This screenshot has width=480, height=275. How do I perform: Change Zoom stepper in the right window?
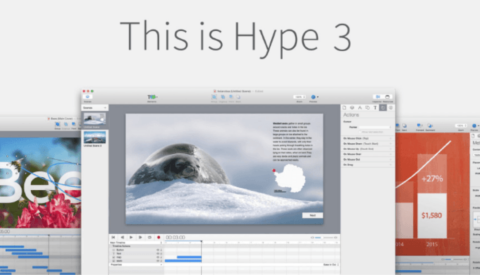(x=461, y=126)
